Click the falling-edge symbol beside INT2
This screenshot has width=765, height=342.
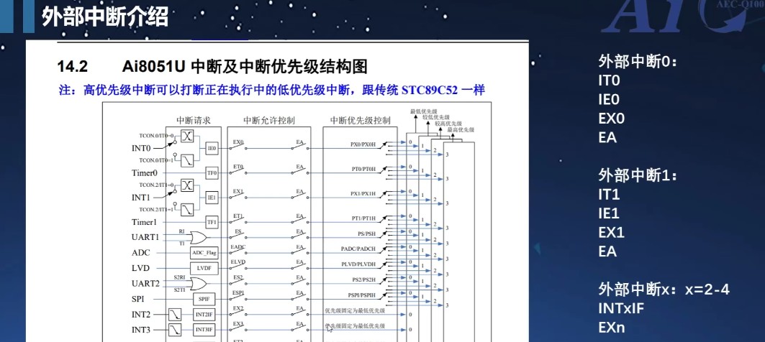click(175, 315)
